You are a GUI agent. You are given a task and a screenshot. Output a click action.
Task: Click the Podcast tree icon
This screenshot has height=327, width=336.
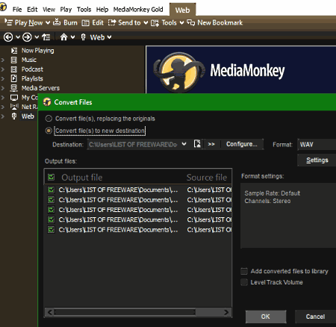(14, 69)
